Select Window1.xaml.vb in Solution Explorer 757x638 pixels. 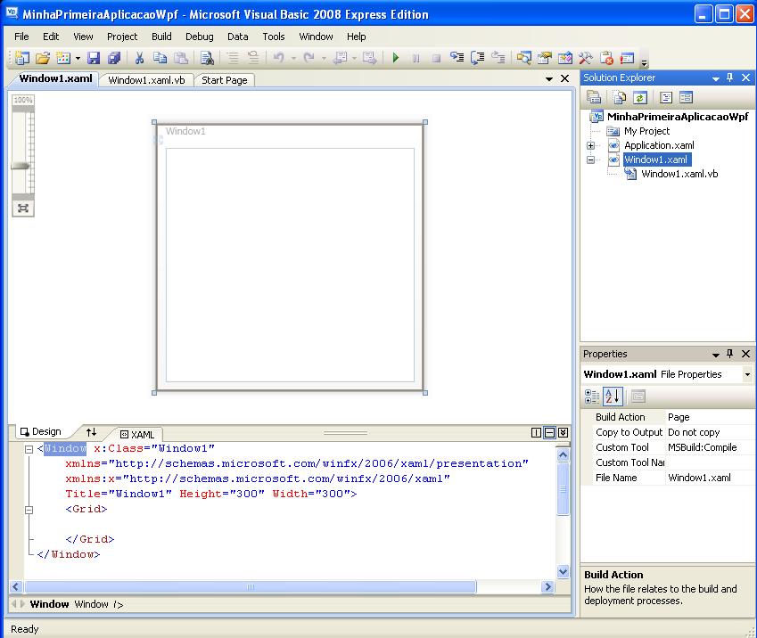pyautogui.click(x=679, y=174)
